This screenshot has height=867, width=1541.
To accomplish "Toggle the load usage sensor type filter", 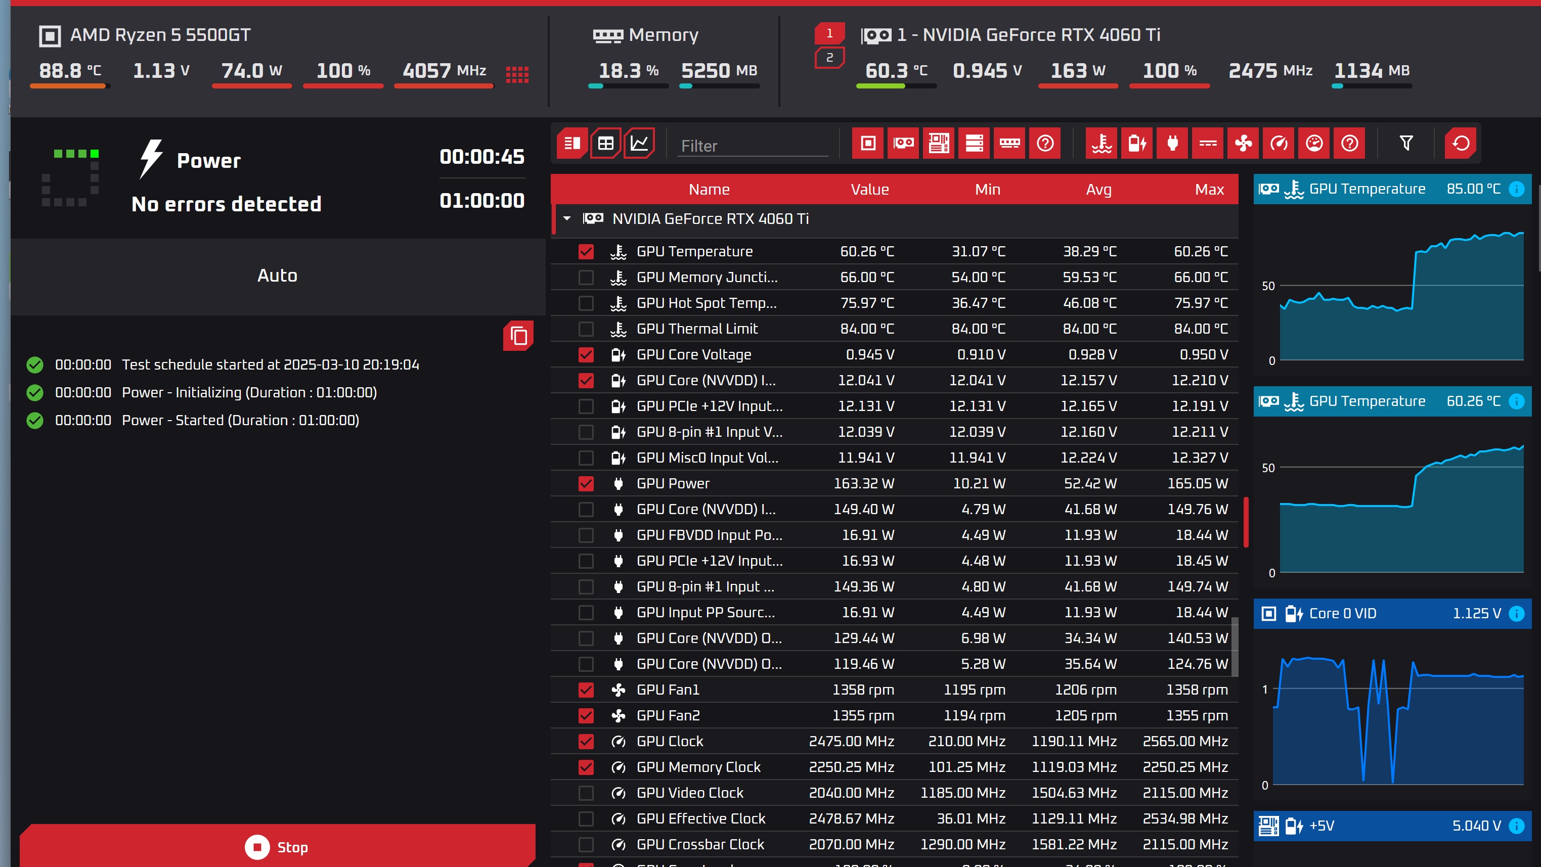I will (1314, 143).
